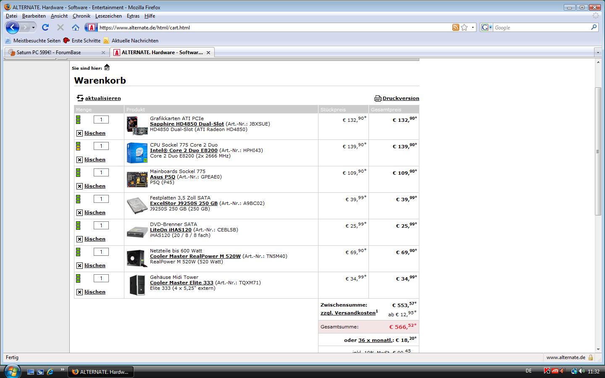Screen dimensions: 605x378
Task: Click the X icon for Asus P5Q row
Action: tap(79, 186)
